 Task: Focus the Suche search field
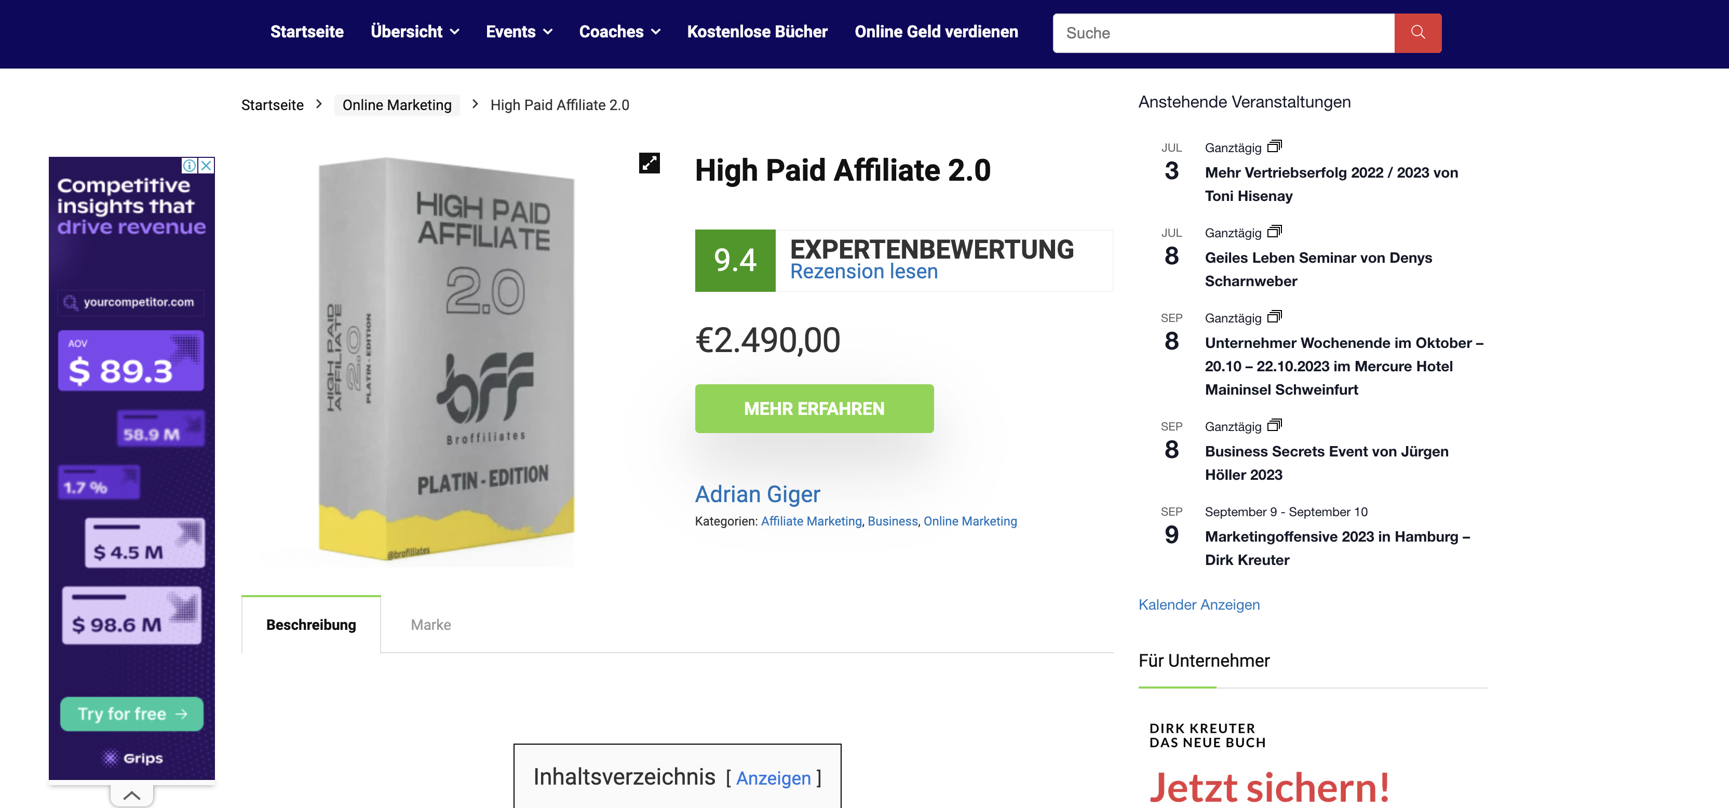click(x=1223, y=33)
